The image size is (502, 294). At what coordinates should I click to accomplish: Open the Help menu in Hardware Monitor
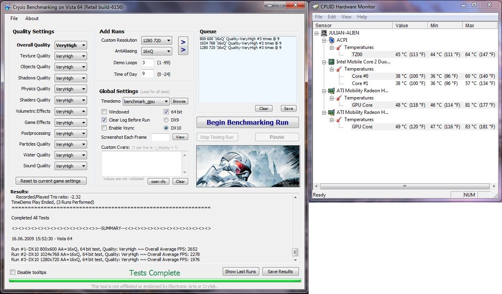click(362, 17)
